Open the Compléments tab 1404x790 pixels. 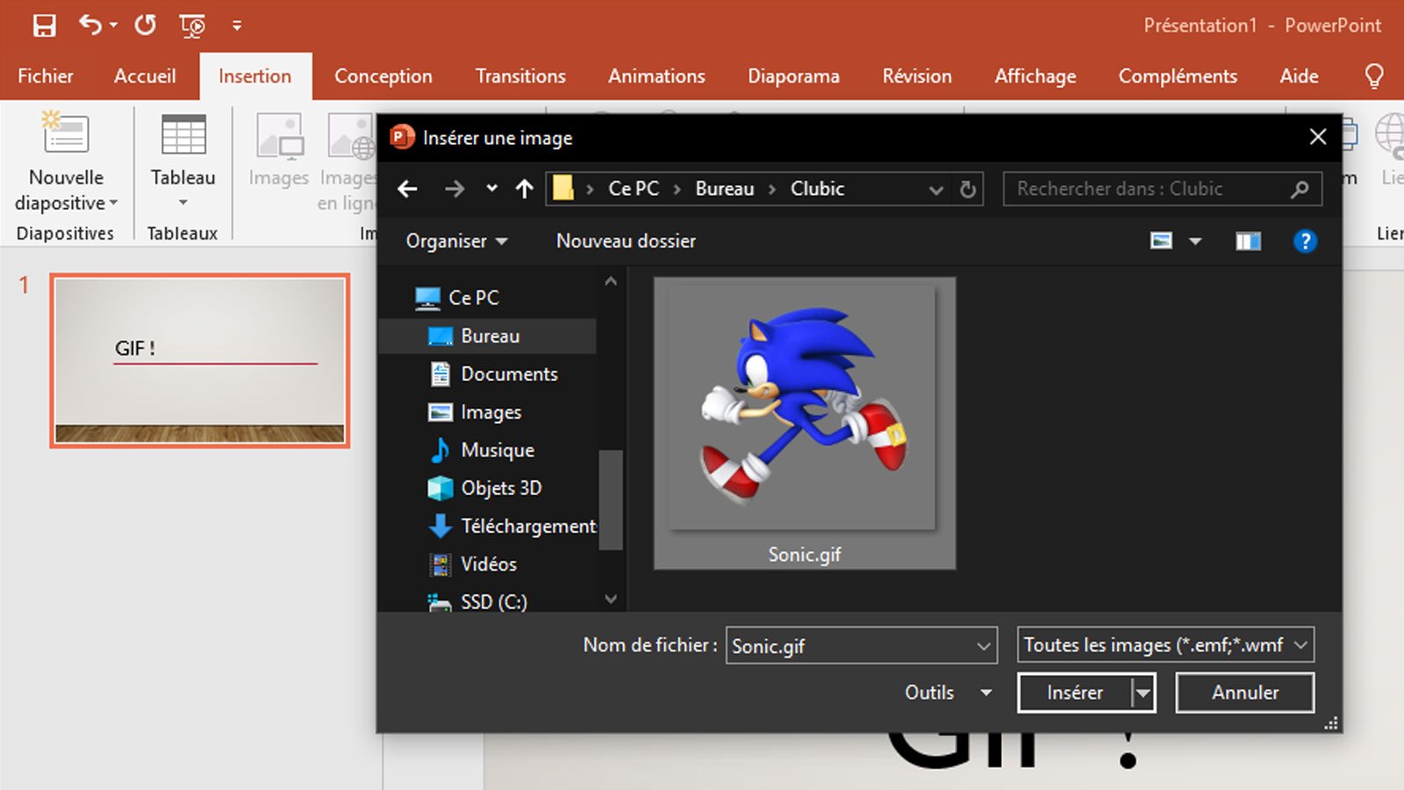1178,76
